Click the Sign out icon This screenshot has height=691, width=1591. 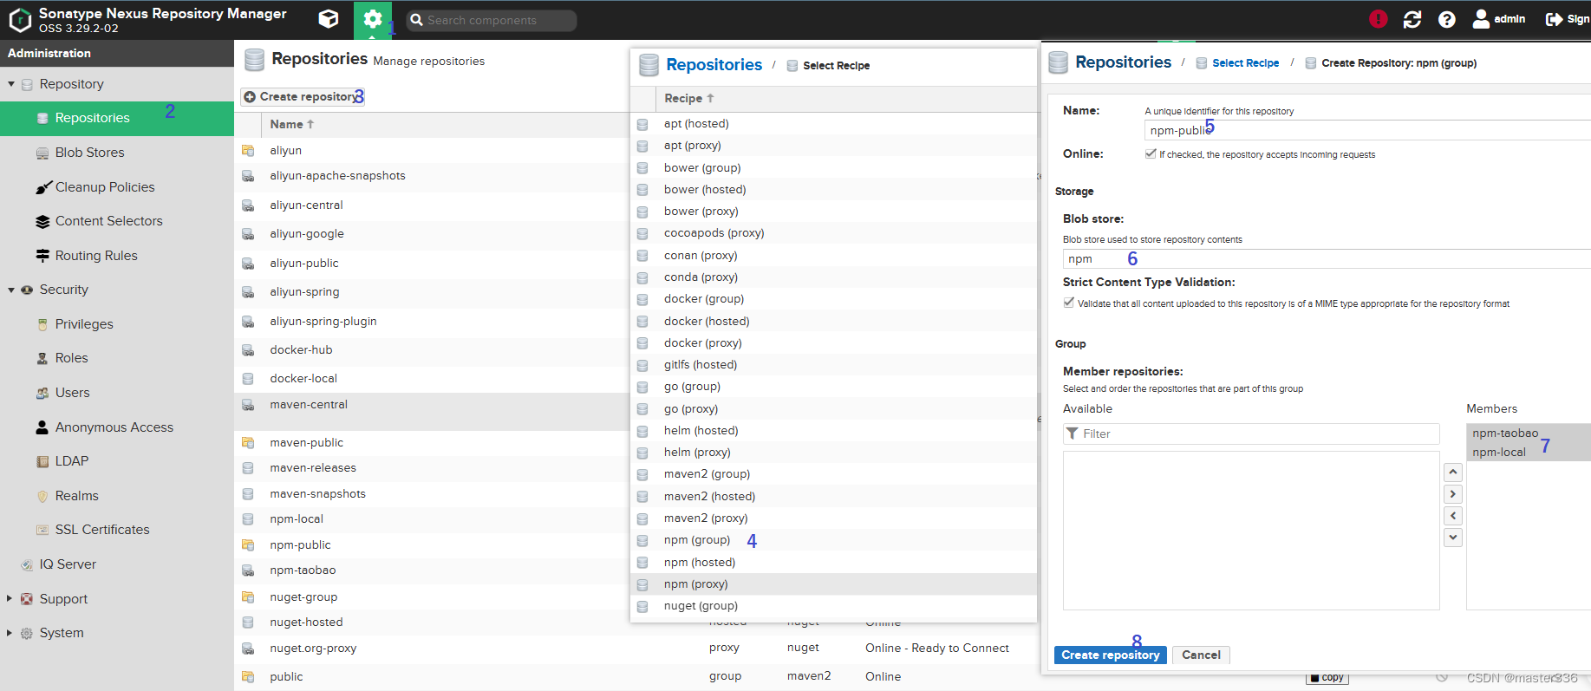1554,19
